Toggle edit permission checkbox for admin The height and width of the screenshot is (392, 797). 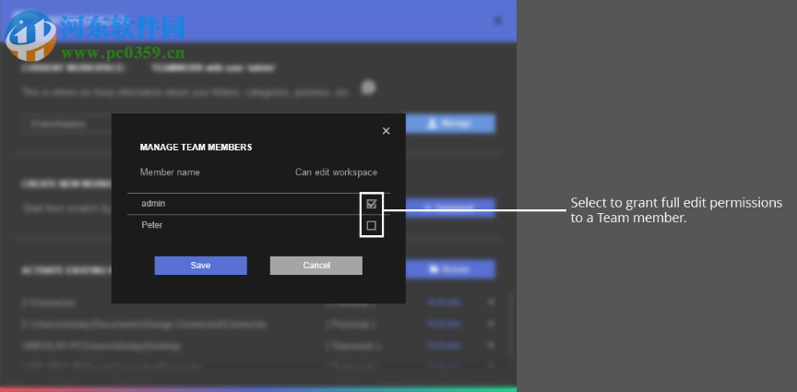pos(372,204)
